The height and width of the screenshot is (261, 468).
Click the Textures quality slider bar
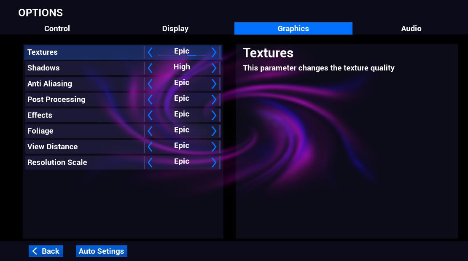(182, 55)
